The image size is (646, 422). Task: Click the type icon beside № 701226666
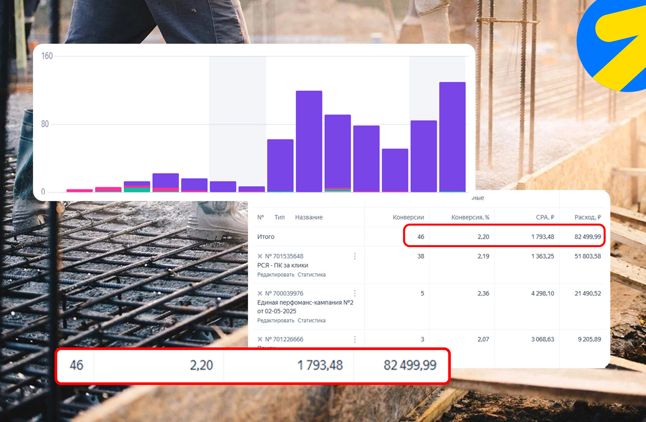[x=260, y=339]
